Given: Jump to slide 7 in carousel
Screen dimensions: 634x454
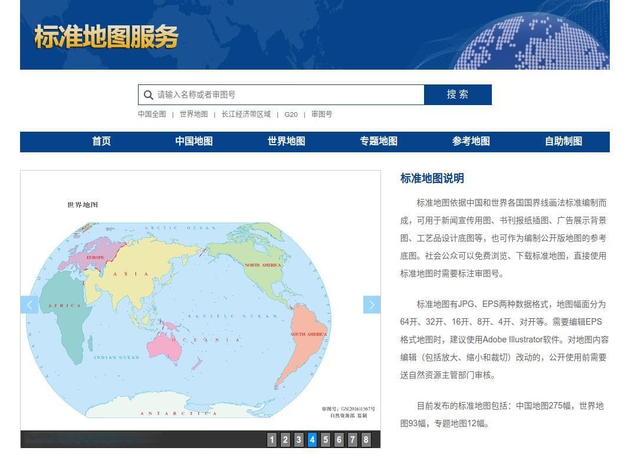Looking at the screenshot, I should coord(352,440).
